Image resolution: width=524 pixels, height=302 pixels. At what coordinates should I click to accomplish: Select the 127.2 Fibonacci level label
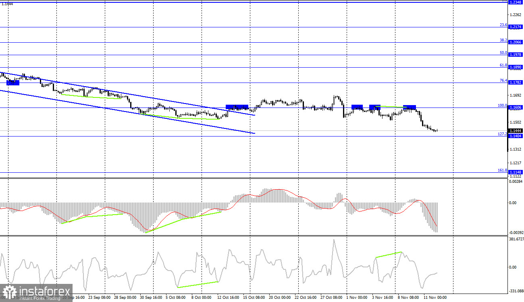(x=502, y=134)
